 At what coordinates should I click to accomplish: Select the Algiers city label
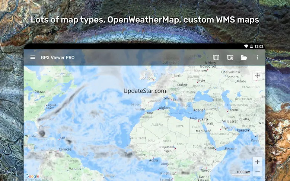[165, 108]
